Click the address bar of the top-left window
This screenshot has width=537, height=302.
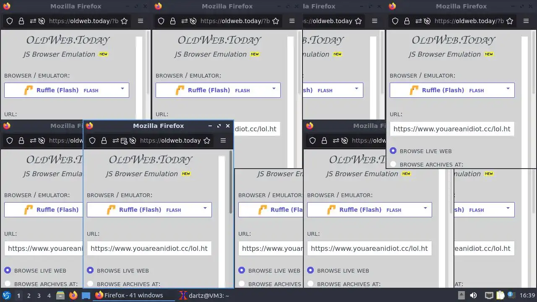[83, 21]
